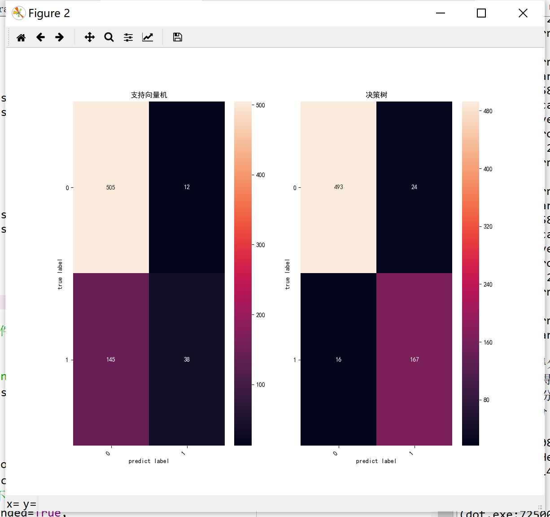This screenshot has width=550, height=517.
Task: Click the 决策树 plot title
Action: [x=376, y=95]
